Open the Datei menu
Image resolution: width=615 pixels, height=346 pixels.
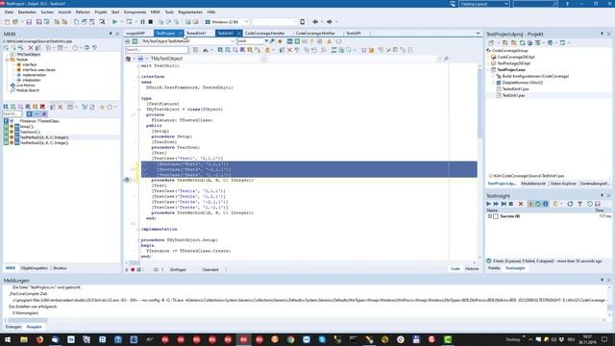(9, 12)
